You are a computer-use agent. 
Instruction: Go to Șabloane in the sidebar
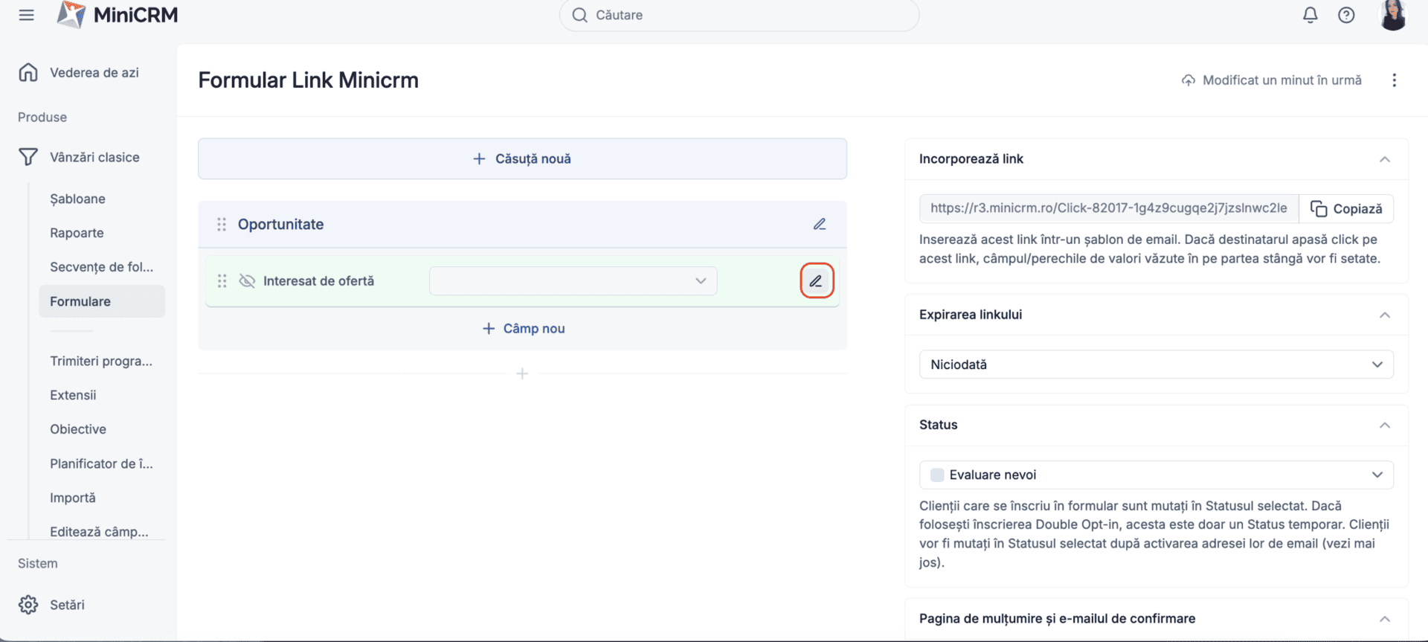pos(77,199)
